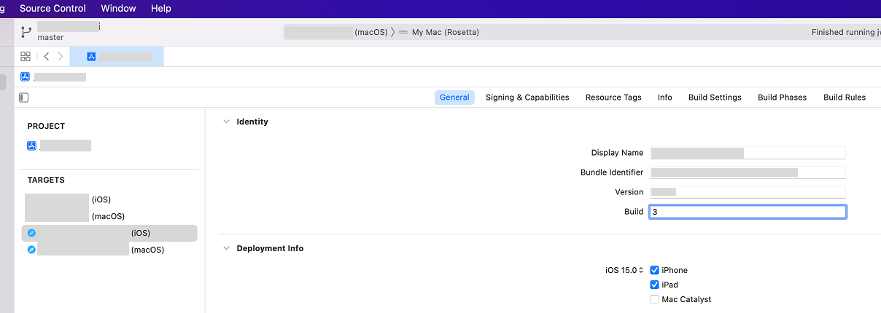Uncheck the iPhone checkbox
The image size is (881, 313).
pyautogui.click(x=654, y=270)
